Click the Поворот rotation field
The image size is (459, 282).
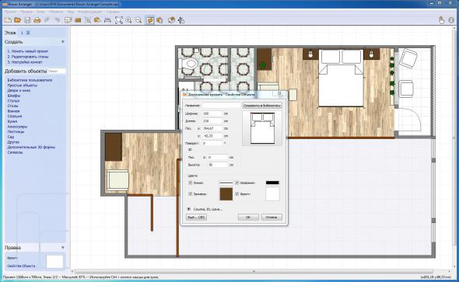(212, 144)
